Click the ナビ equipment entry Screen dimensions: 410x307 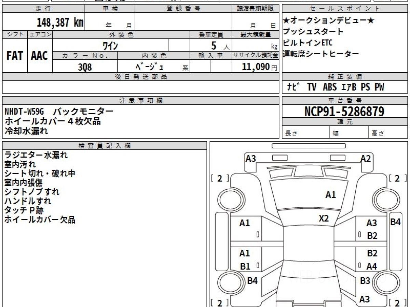pos(293,87)
